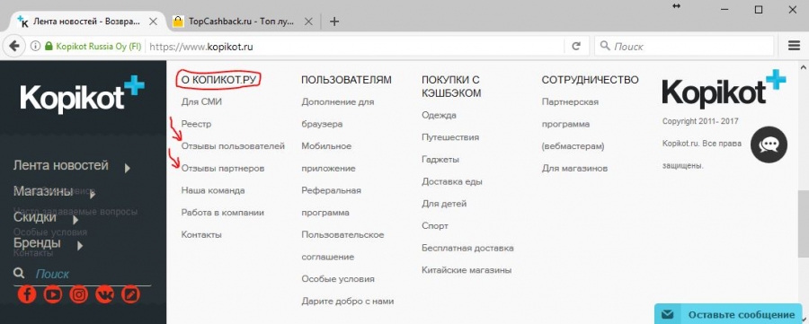Open Магазины in the sidebar menu
Image resolution: width=809 pixels, height=324 pixels.
pos(43,191)
